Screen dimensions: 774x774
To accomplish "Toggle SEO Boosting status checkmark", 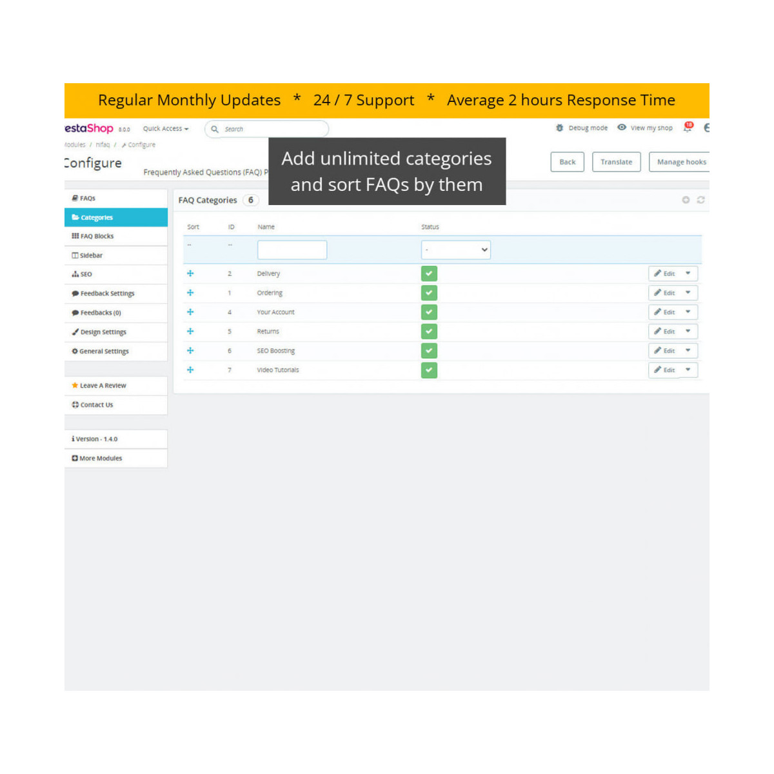I will pos(429,351).
